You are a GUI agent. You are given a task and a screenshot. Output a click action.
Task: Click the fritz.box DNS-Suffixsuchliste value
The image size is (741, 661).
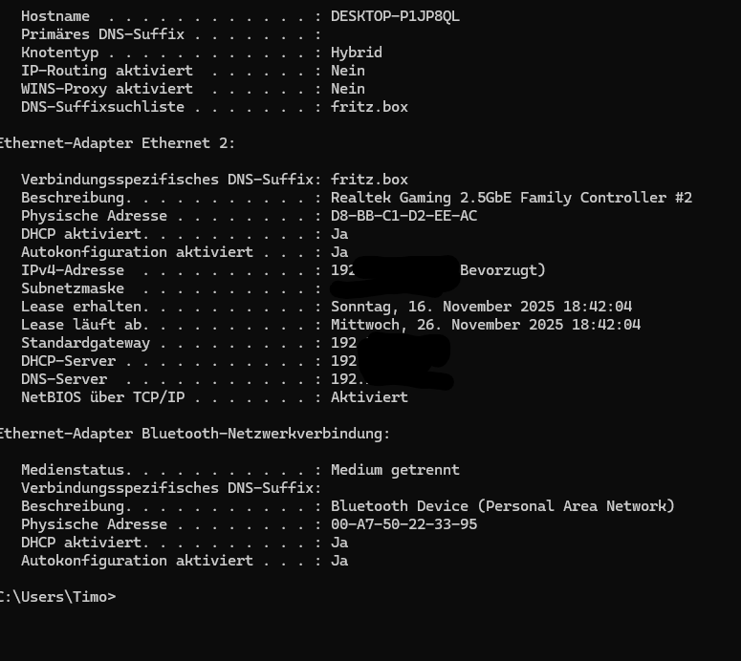pyautogui.click(x=369, y=107)
